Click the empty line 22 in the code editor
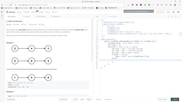The height and width of the screenshot is (102, 182). point(141,60)
